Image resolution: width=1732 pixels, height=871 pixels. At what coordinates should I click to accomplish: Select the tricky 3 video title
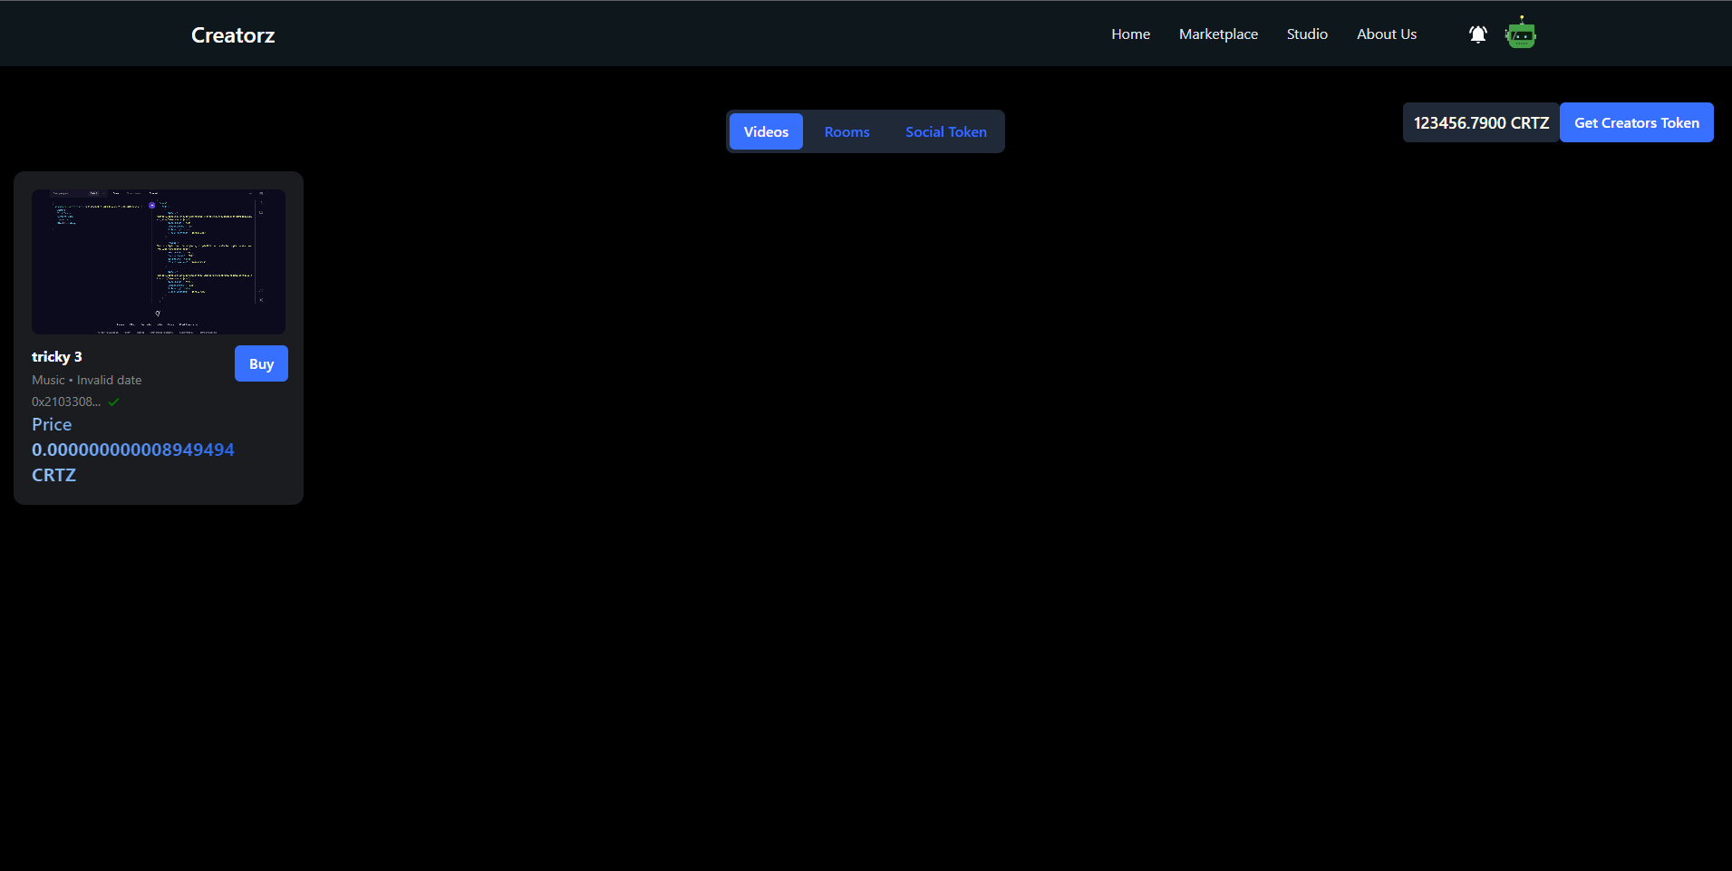(56, 356)
